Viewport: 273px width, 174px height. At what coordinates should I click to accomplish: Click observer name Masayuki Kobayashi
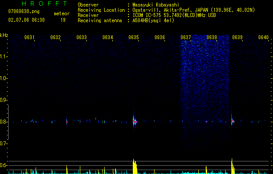point(156,5)
